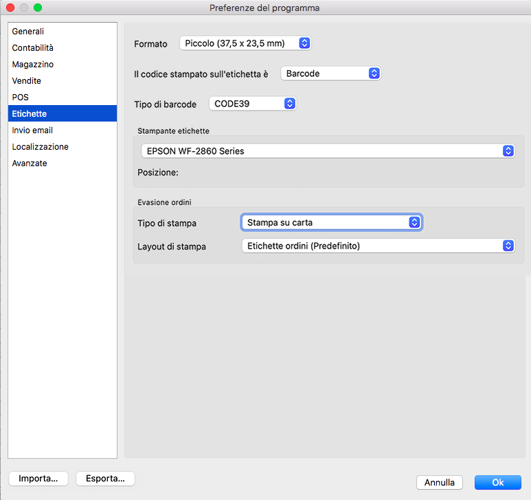Image resolution: width=531 pixels, height=500 pixels.
Task: Go to Vendite preferences
Action: (x=27, y=81)
